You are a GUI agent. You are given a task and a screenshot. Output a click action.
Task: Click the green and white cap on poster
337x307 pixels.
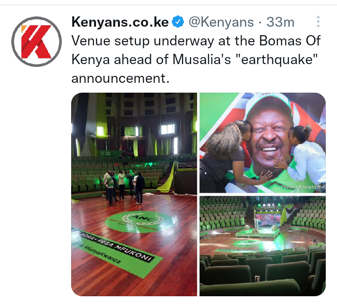[x=269, y=104]
